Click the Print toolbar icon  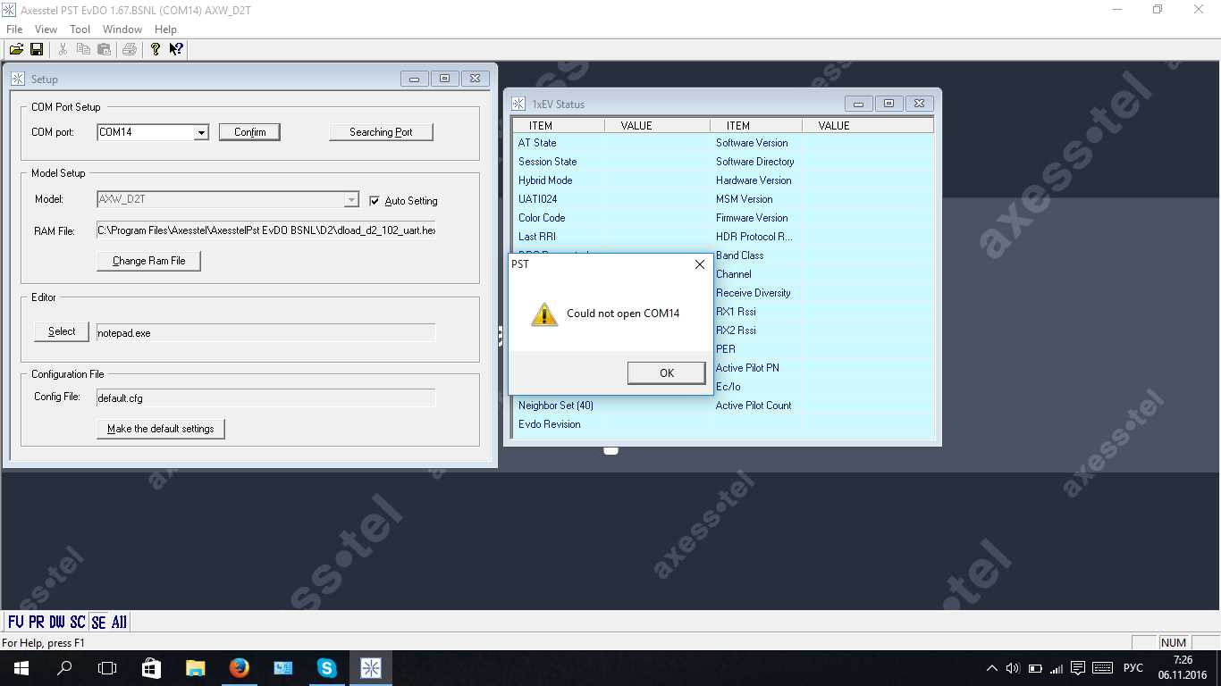click(130, 49)
